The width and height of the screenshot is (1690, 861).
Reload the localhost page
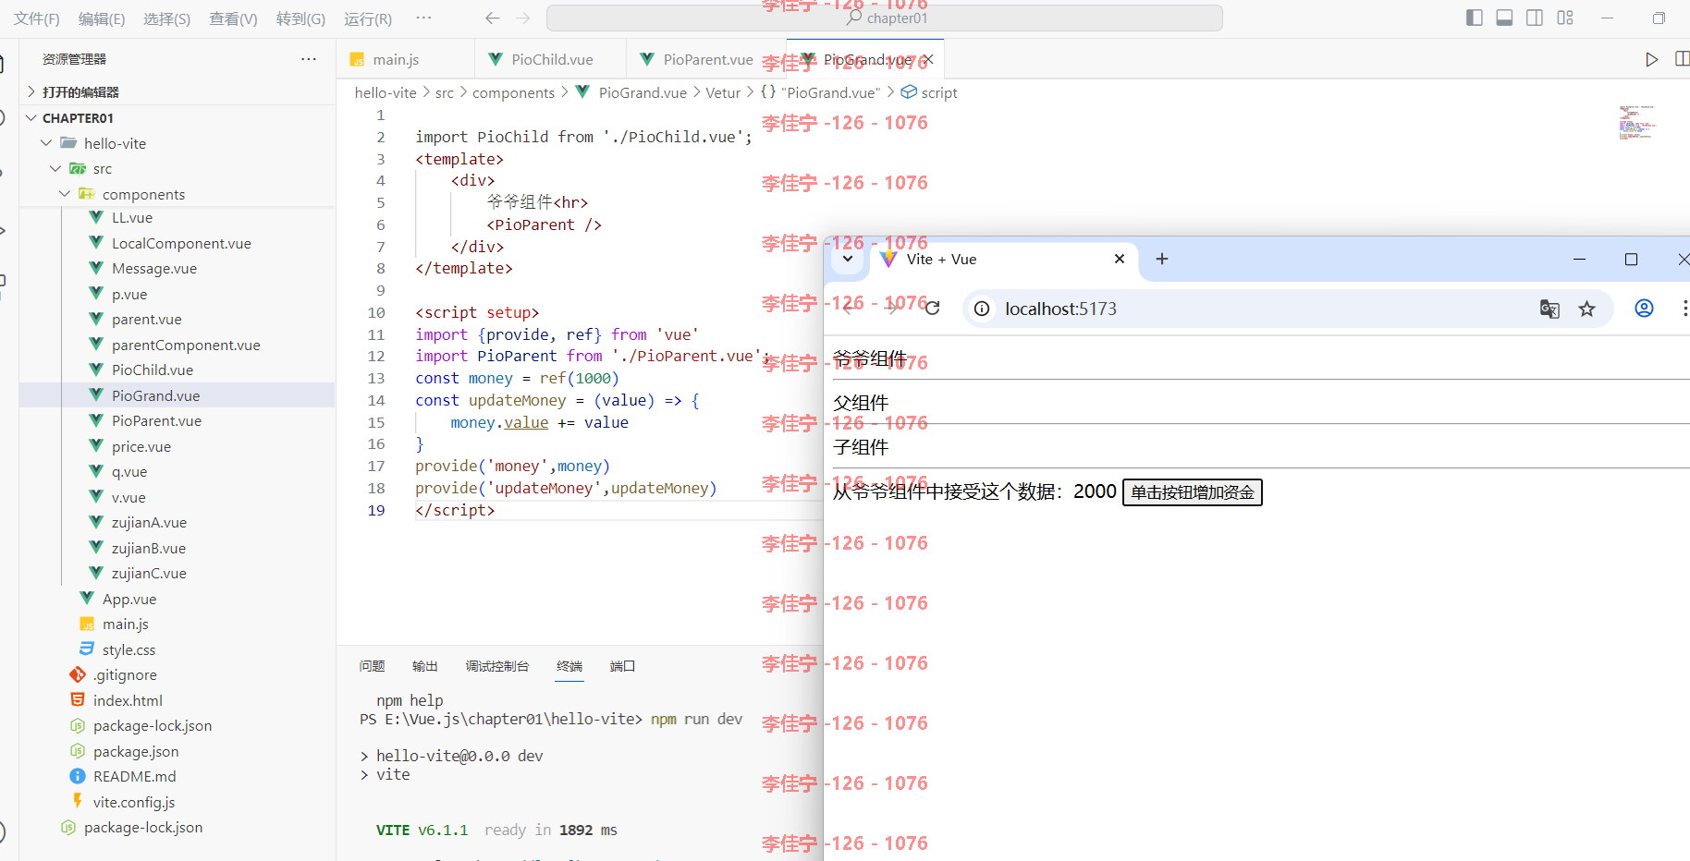[x=932, y=309]
